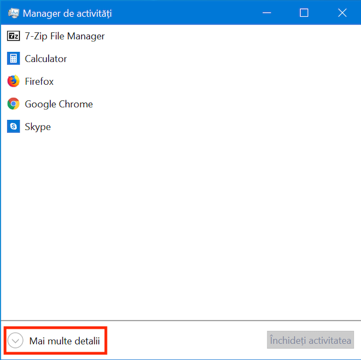Click the Închideți activitatea button
Screen dimensions: 361x360
(x=310, y=340)
